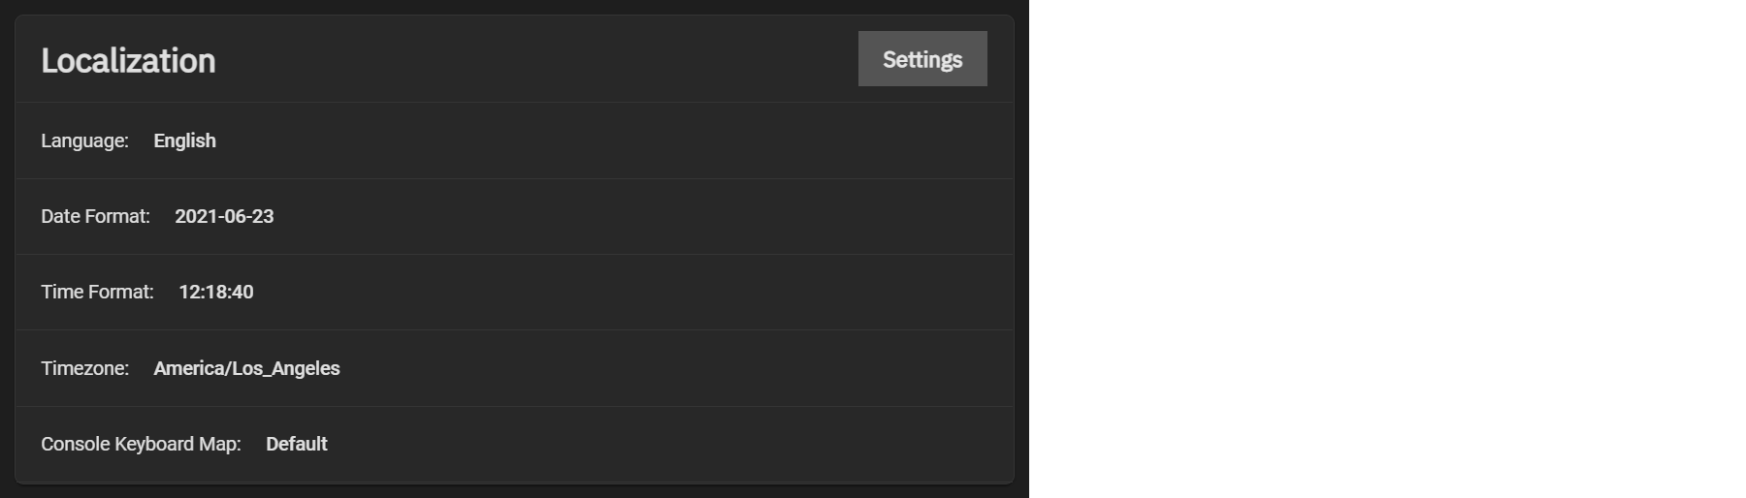Click blank space right of Default value
The height and width of the screenshot is (498, 1746).
[660, 444]
